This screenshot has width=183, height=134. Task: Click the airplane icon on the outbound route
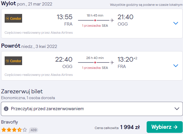click(x=112, y=20)
